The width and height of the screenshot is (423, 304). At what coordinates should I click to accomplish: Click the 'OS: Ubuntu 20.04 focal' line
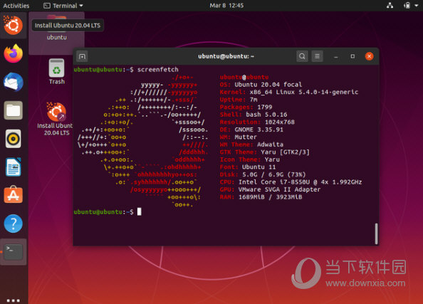261,85
